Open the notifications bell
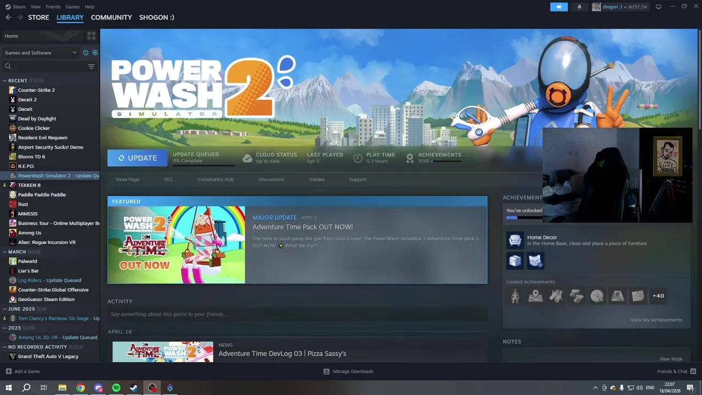 (x=580, y=7)
